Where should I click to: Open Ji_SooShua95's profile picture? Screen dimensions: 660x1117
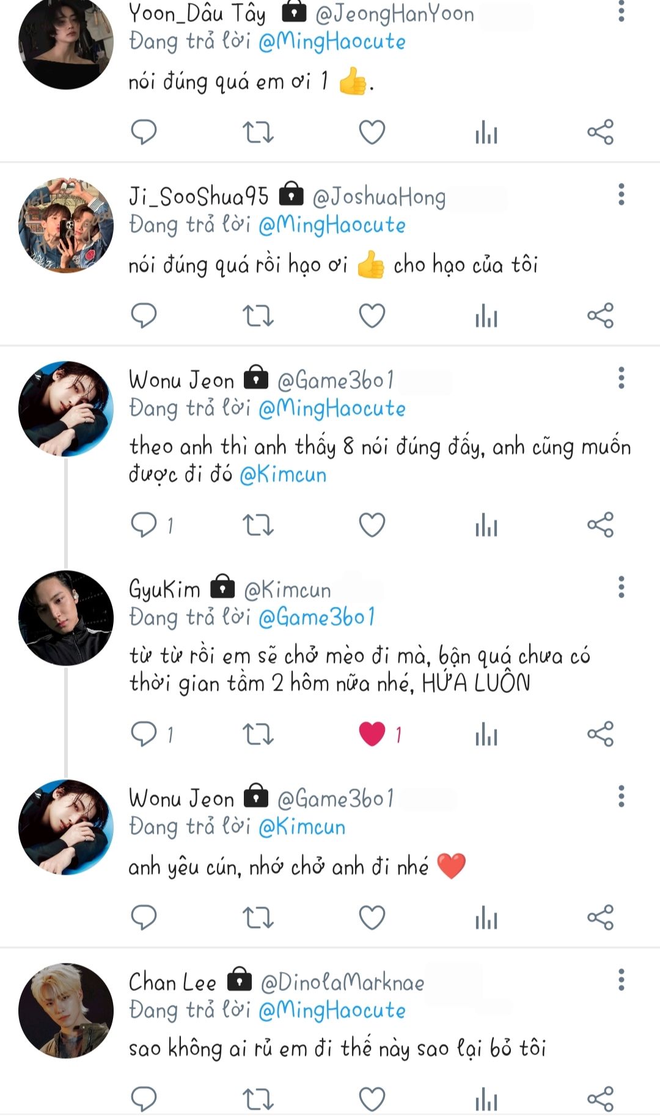[x=66, y=225]
